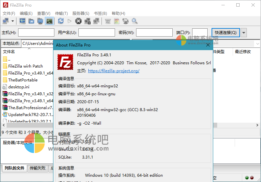Open the 服务器(S) menu
The image size is (261, 182).
point(81,13)
